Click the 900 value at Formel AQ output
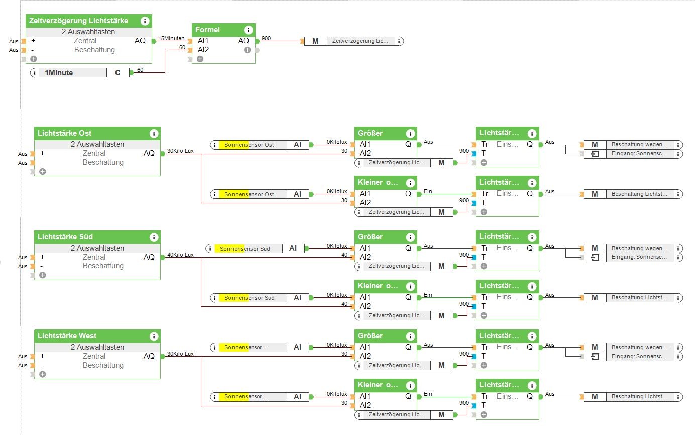This screenshot has height=435, width=695. tap(266, 38)
